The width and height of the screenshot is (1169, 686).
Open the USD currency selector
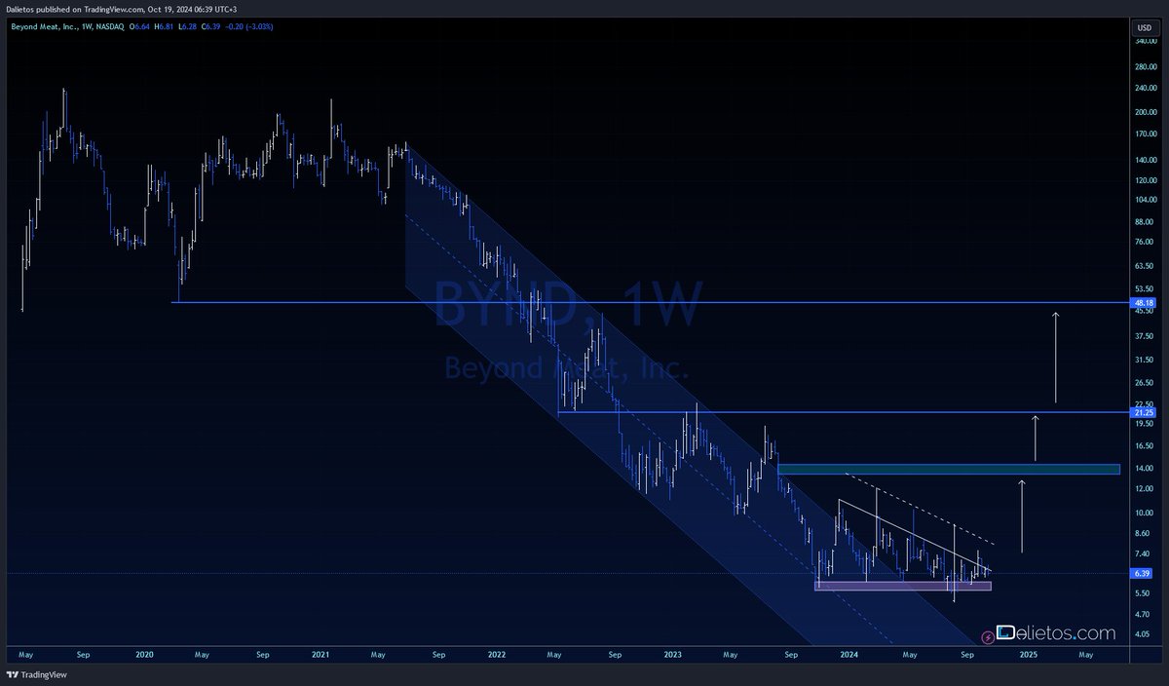(1144, 27)
